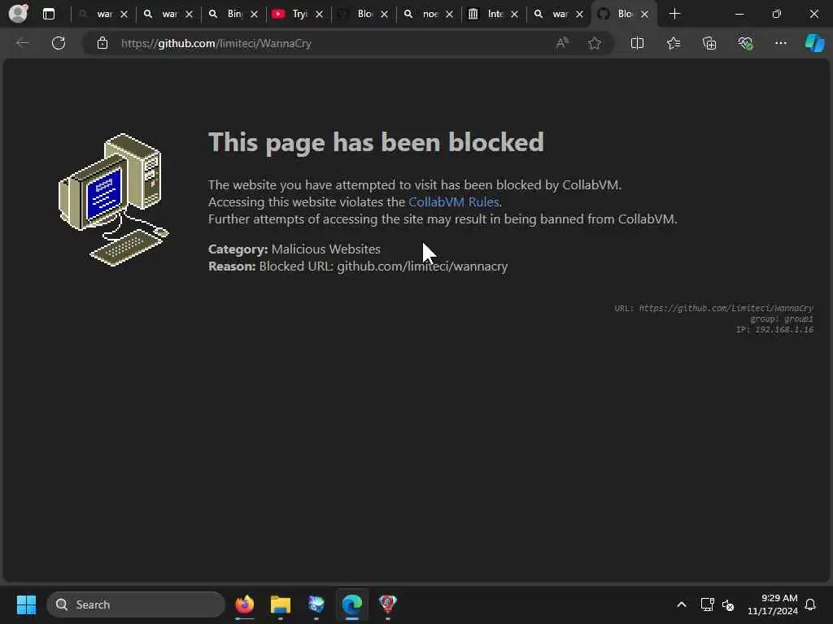Open the Favorites list toolbar icon
The height and width of the screenshot is (624, 833).
tap(673, 43)
